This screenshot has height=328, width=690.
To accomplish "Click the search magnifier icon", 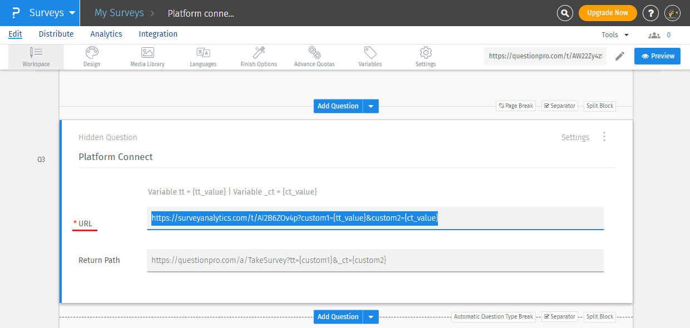I will pos(565,13).
